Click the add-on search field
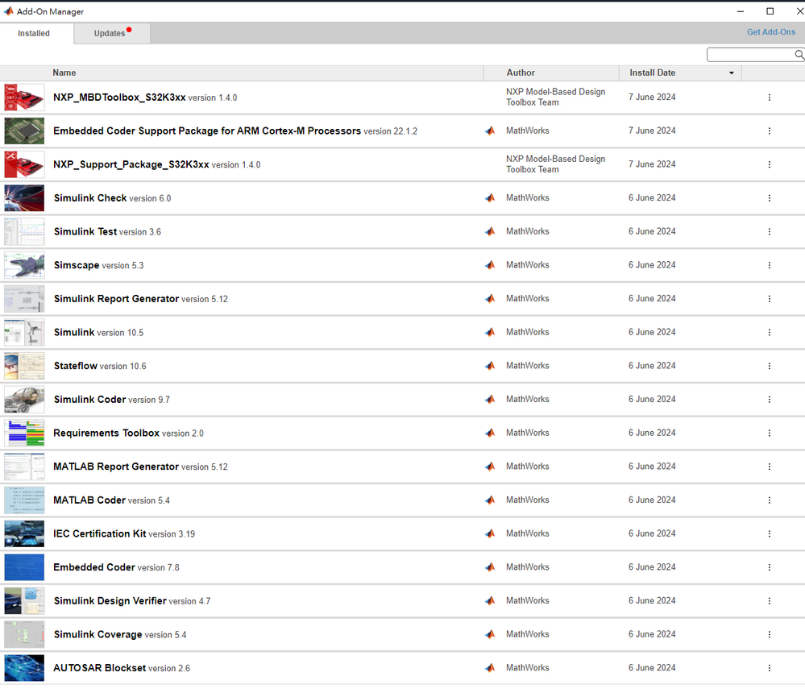Screen dimensions: 805x693 (750, 55)
